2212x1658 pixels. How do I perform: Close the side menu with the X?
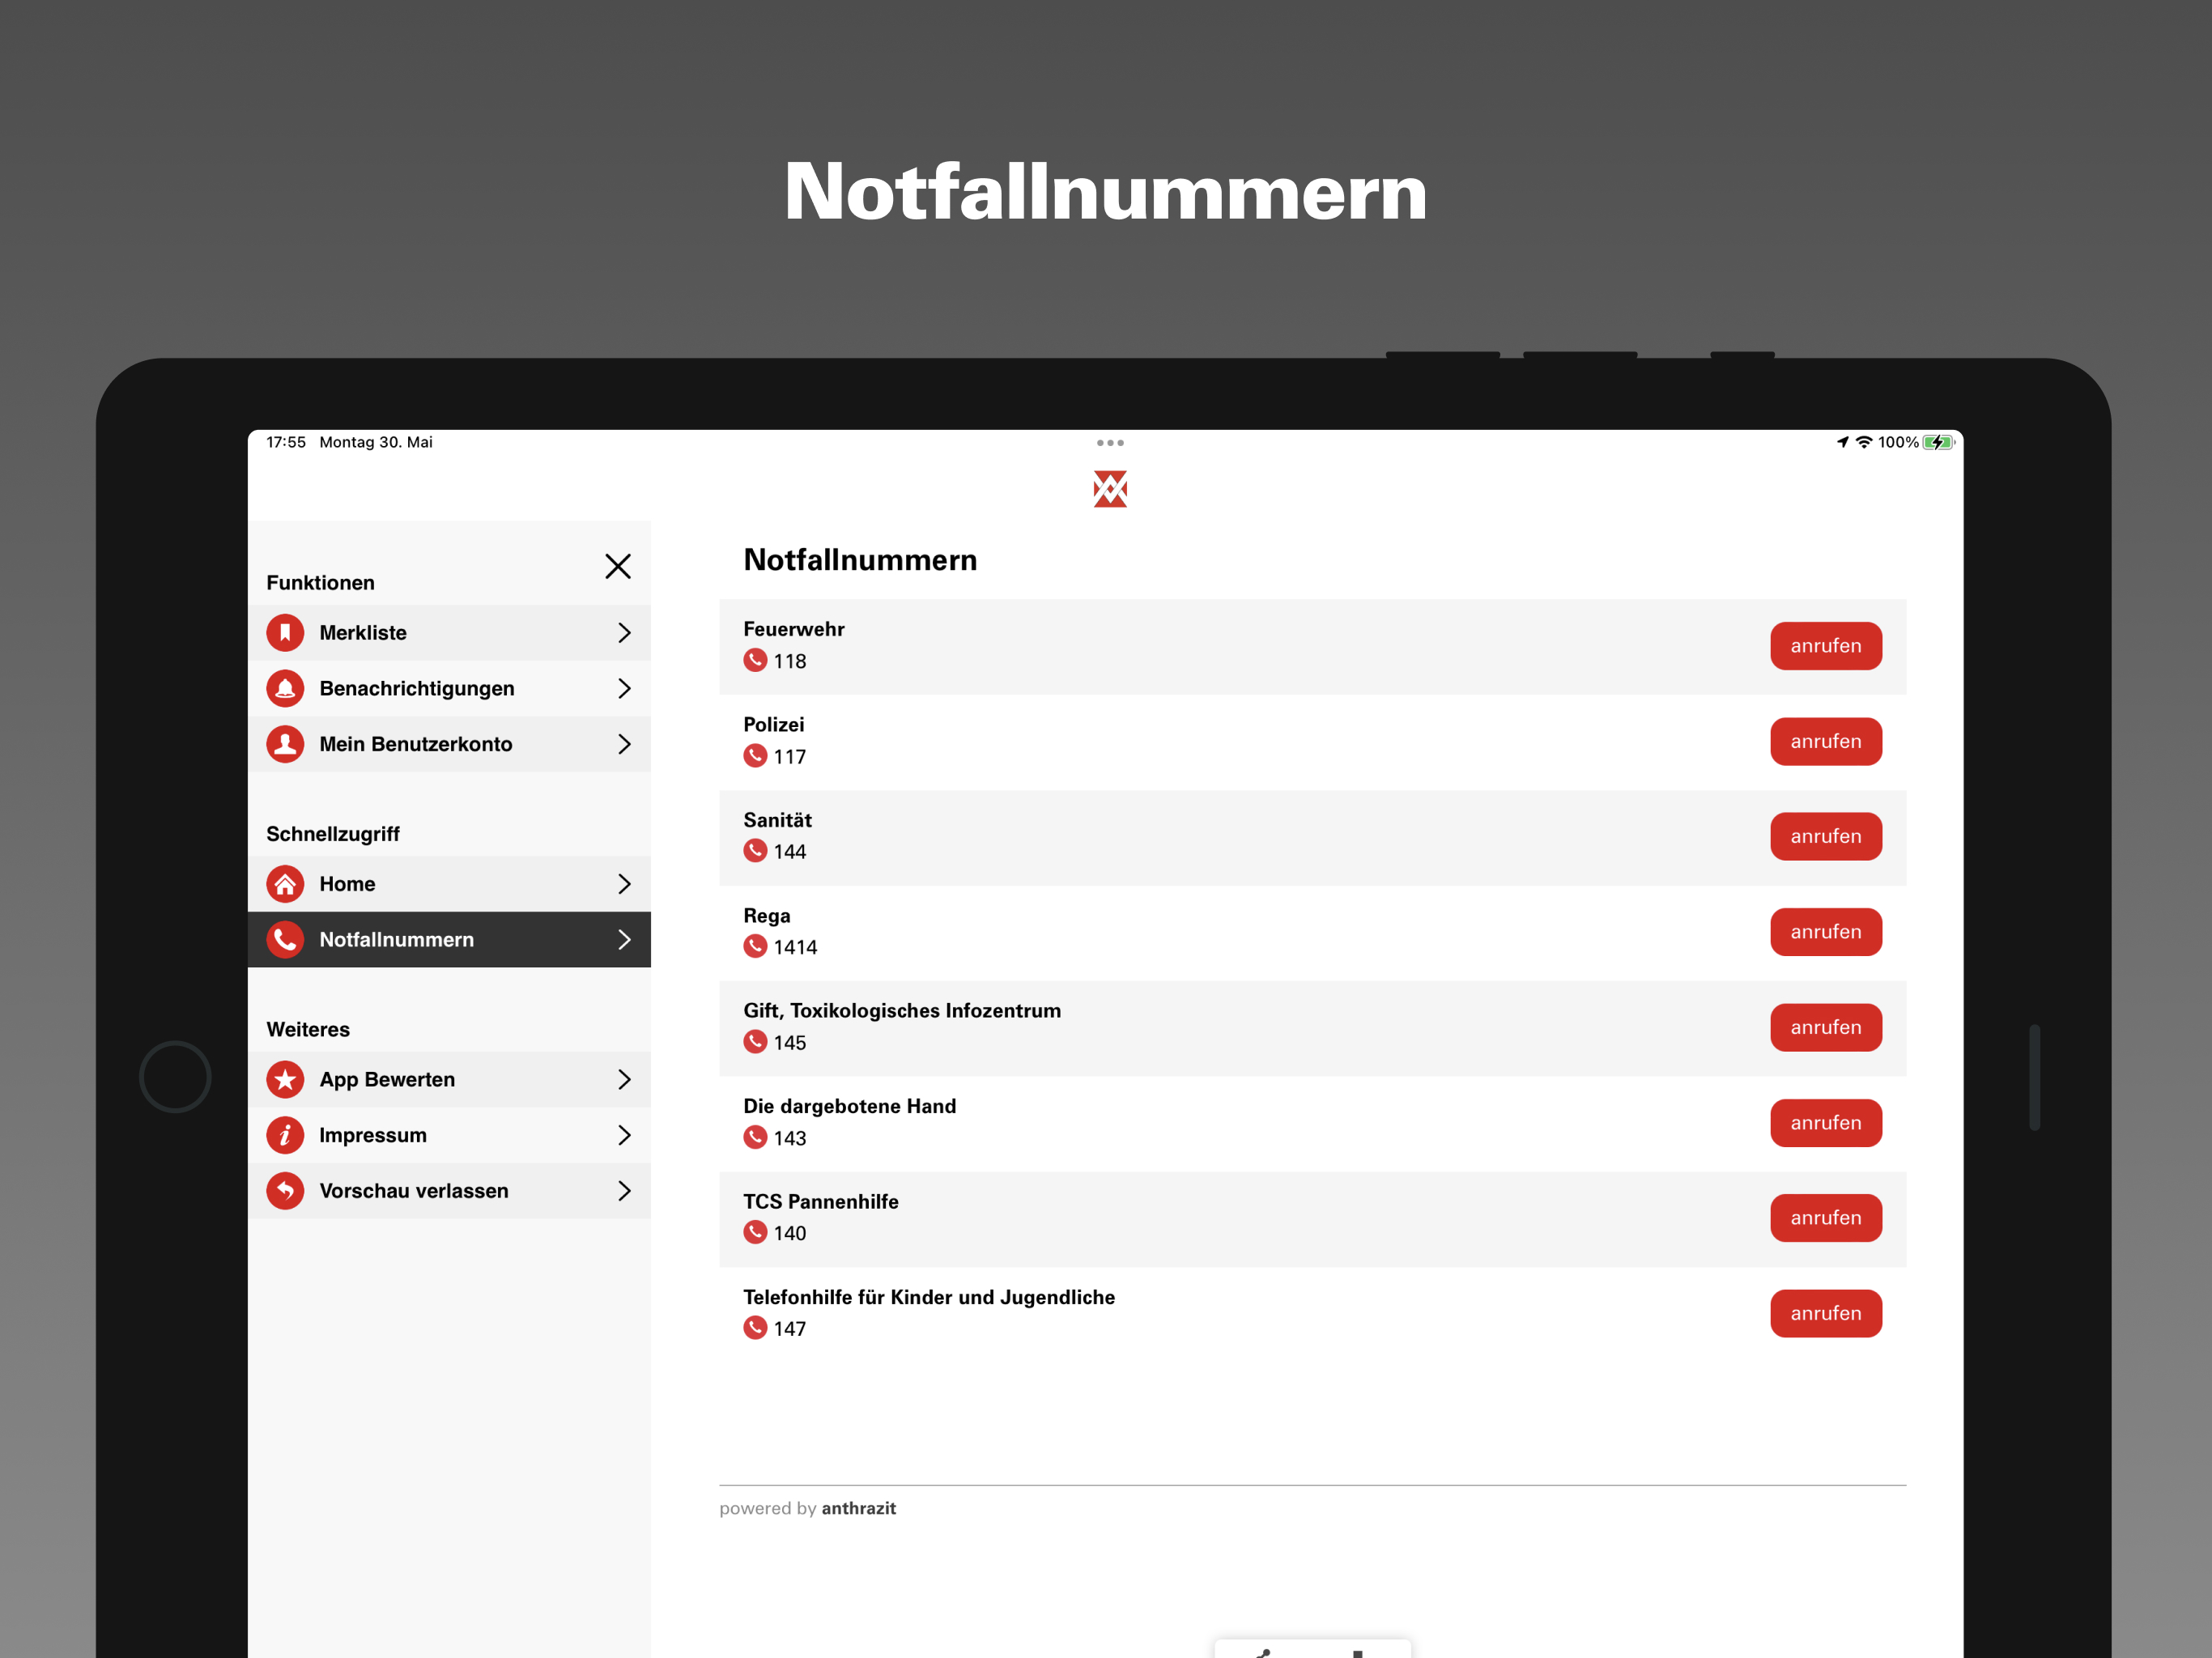[618, 566]
